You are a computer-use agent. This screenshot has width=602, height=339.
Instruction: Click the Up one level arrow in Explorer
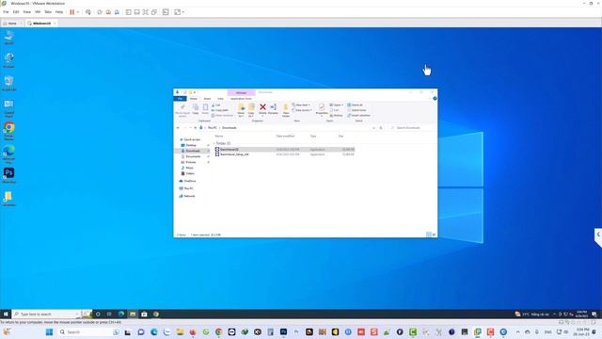click(x=195, y=128)
